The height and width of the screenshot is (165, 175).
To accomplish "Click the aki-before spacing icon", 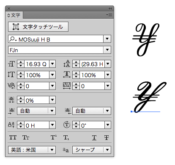I will [11, 111].
